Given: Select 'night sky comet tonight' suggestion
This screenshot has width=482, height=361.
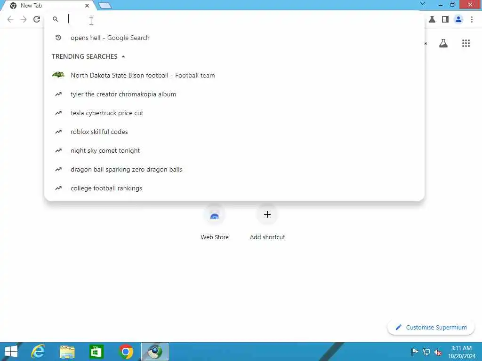Looking at the screenshot, I should coord(234,150).
